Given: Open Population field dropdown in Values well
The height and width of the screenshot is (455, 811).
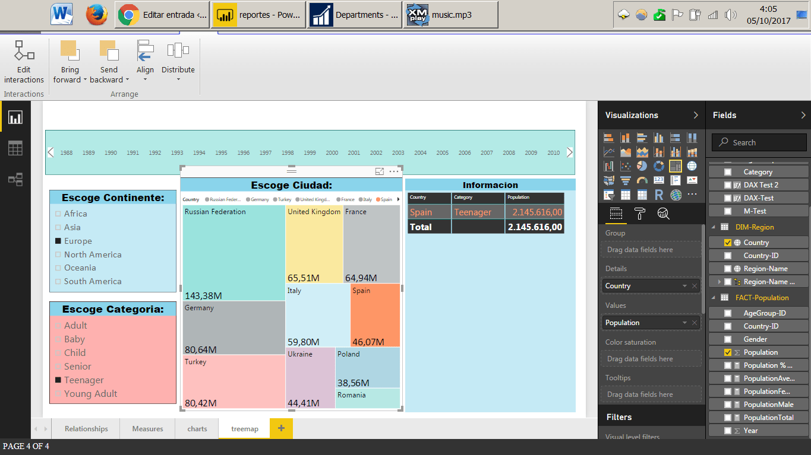Looking at the screenshot, I should [x=686, y=323].
